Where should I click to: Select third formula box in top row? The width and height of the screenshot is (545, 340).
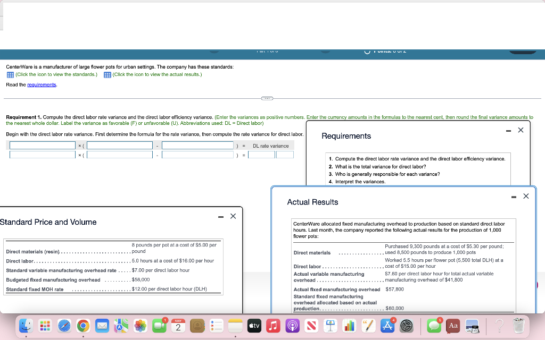[197, 146]
